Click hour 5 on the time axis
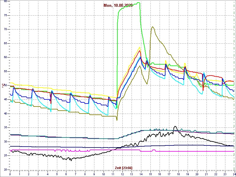Viewport: 236px width, 177px height. (x=57, y=174)
